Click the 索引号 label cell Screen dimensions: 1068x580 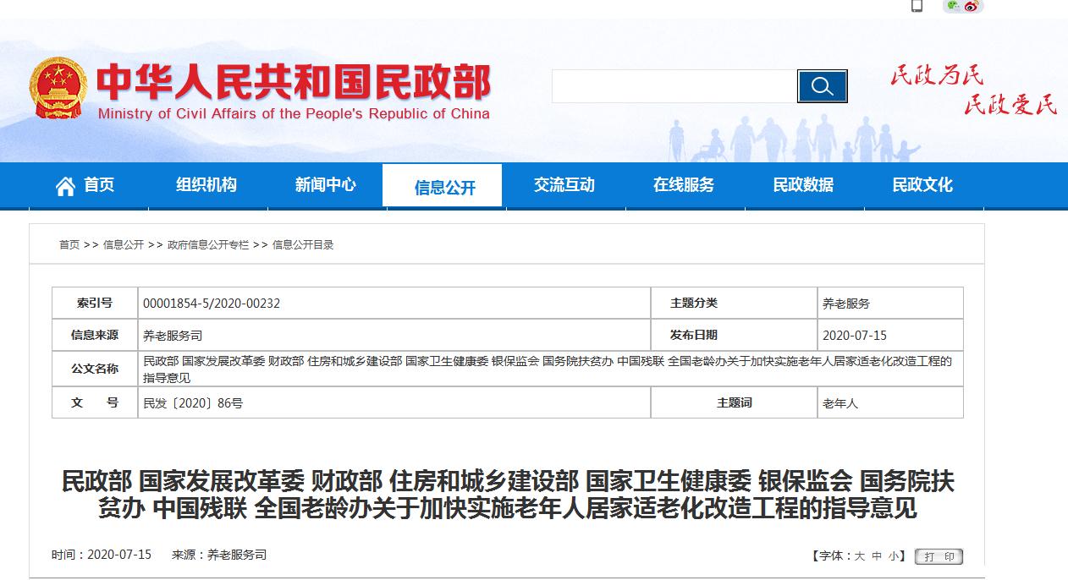95,304
